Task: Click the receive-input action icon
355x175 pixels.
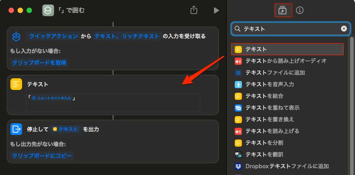Action: [x=16, y=36]
